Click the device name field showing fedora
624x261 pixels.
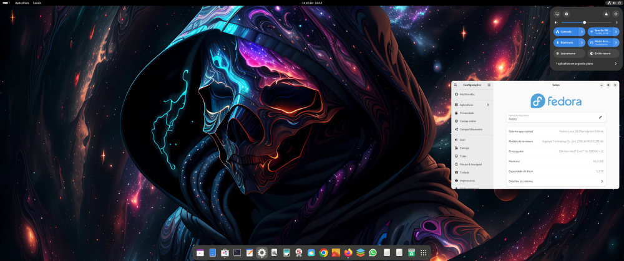[556, 117]
